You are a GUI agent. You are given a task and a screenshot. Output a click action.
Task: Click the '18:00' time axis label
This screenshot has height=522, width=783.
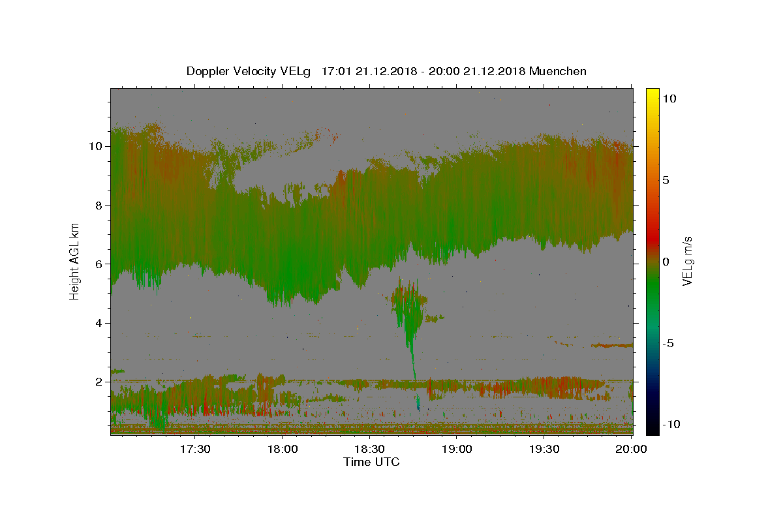[282, 450]
